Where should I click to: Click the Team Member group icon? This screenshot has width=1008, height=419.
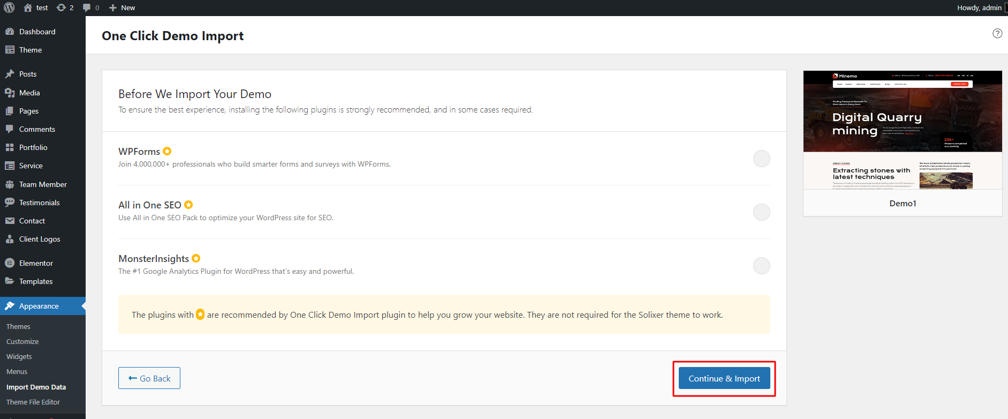[10, 184]
